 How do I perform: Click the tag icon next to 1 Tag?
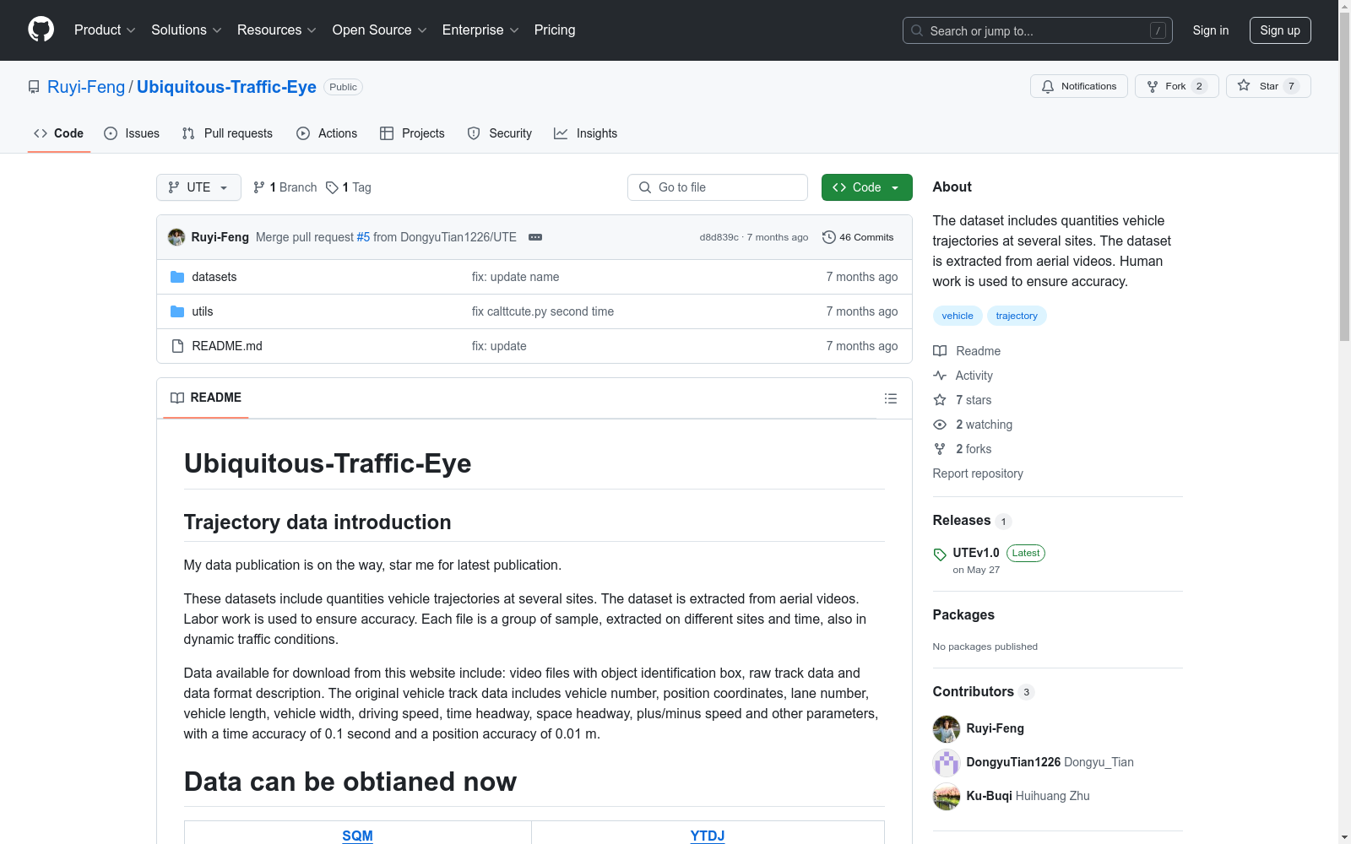click(x=333, y=187)
